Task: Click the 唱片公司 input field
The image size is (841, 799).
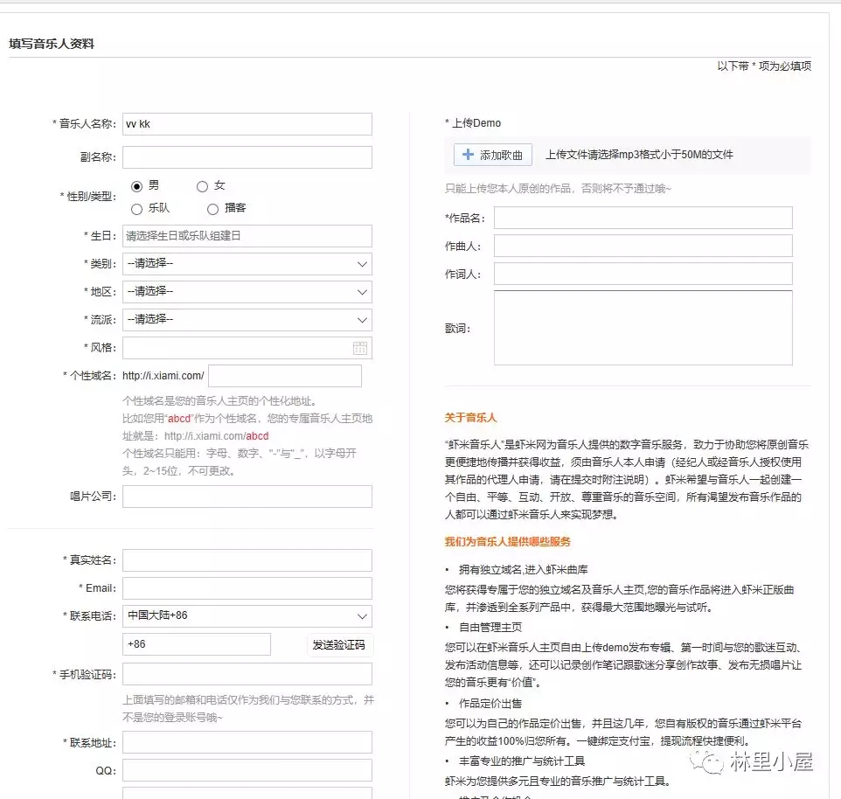Action: pos(247,497)
